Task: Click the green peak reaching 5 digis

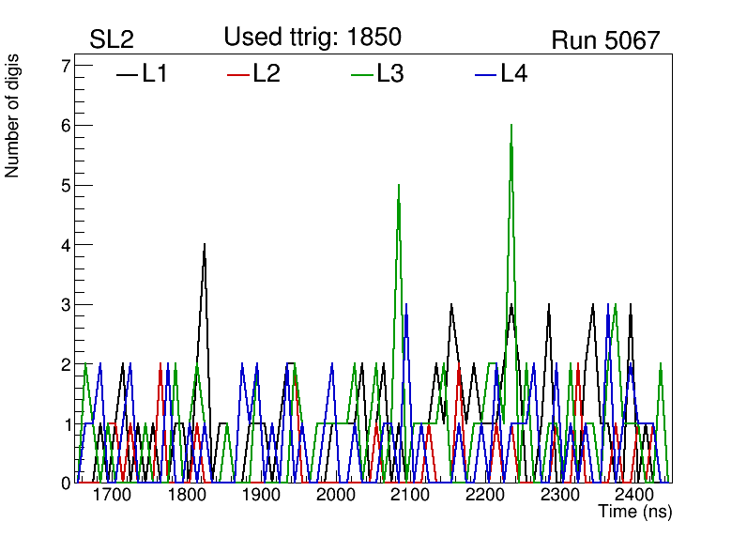Action: click(399, 186)
